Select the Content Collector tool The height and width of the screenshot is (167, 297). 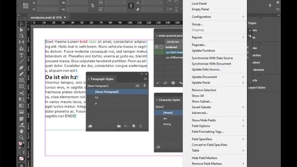coord(21,48)
